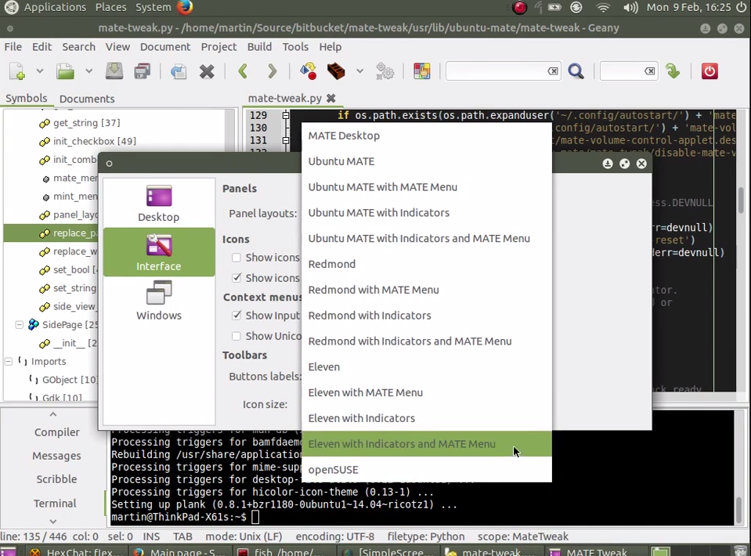Click the Reload file icon
This screenshot has height=556, width=751.
179,71
